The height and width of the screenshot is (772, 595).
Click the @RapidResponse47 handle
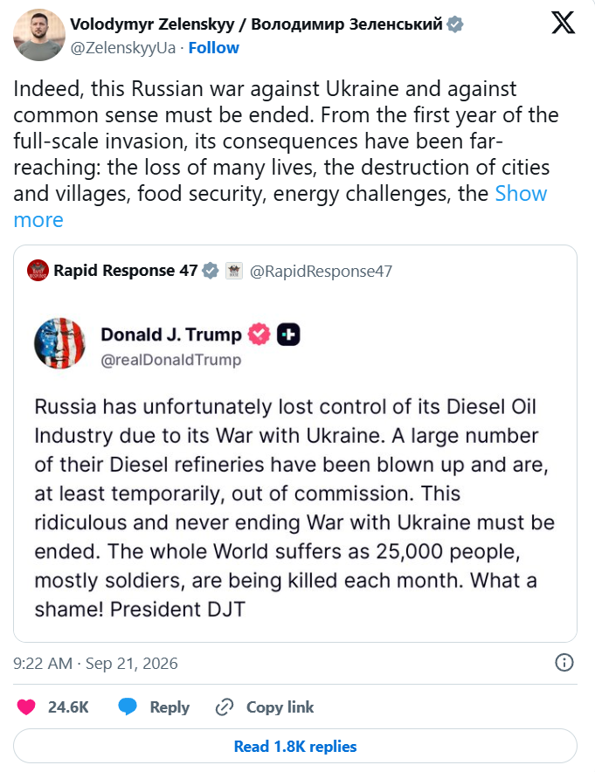pos(322,272)
